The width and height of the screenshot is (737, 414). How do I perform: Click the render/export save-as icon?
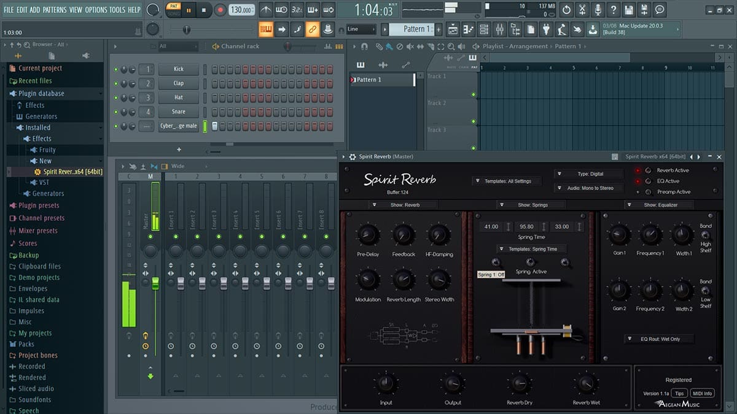[x=644, y=10]
